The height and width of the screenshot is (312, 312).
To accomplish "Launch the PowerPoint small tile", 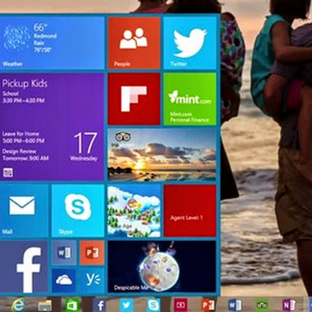I will coord(92,253).
